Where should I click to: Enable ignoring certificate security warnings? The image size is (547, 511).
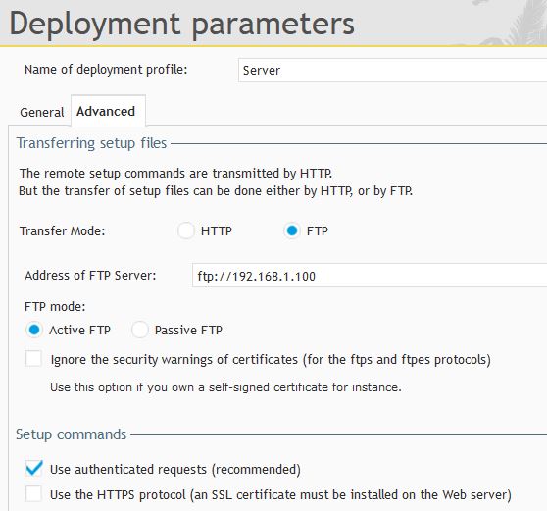[x=34, y=359]
